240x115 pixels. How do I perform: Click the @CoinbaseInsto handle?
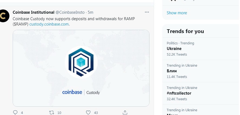point(70,12)
